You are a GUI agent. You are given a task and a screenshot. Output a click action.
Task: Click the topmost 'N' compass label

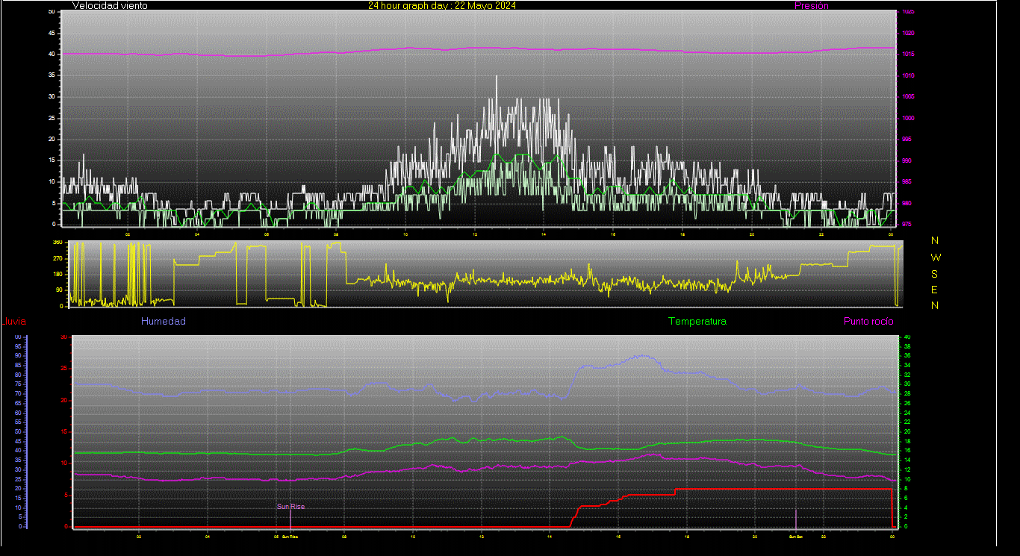pyautogui.click(x=935, y=240)
